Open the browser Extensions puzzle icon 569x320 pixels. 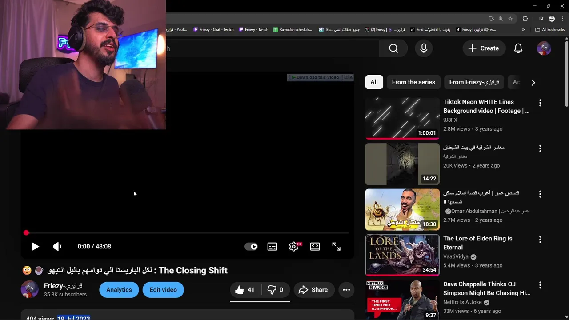pyautogui.click(x=525, y=19)
